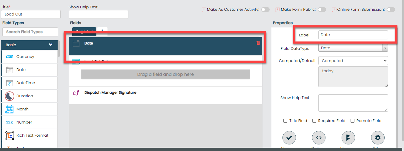The width and height of the screenshot is (404, 151).
Task: Click the Rich Text Format icon
Action: click(10, 135)
